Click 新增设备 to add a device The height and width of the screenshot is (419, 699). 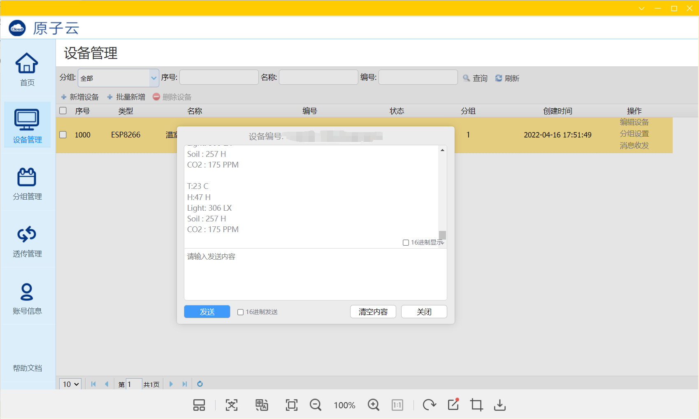(80, 97)
